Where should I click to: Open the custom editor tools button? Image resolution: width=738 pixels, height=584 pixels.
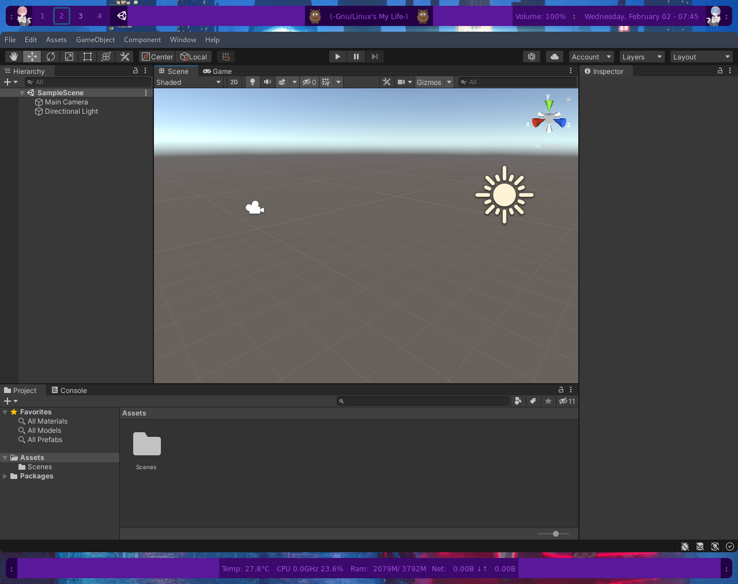click(125, 57)
